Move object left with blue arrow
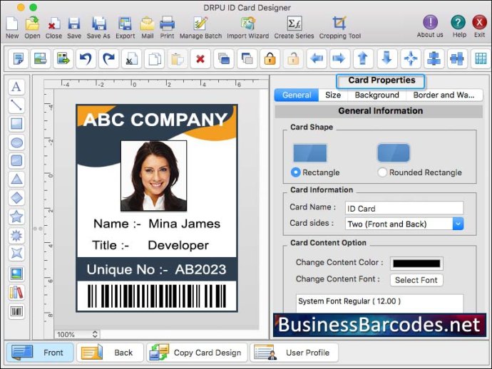Image resolution: width=492 pixels, height=369 pixels. click(x=317, y=58)
